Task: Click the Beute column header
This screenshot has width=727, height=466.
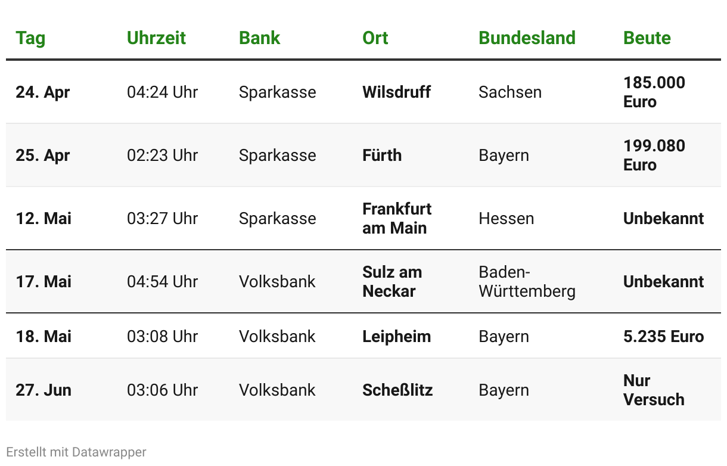Action: point(647,38)
